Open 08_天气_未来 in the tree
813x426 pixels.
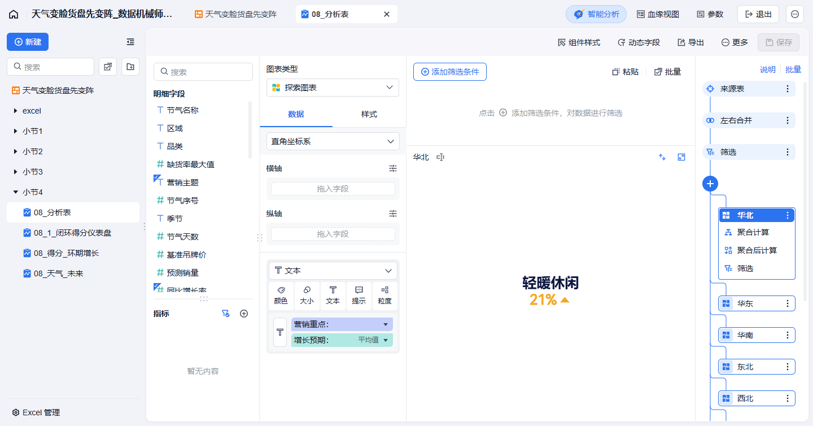(73, 273)
